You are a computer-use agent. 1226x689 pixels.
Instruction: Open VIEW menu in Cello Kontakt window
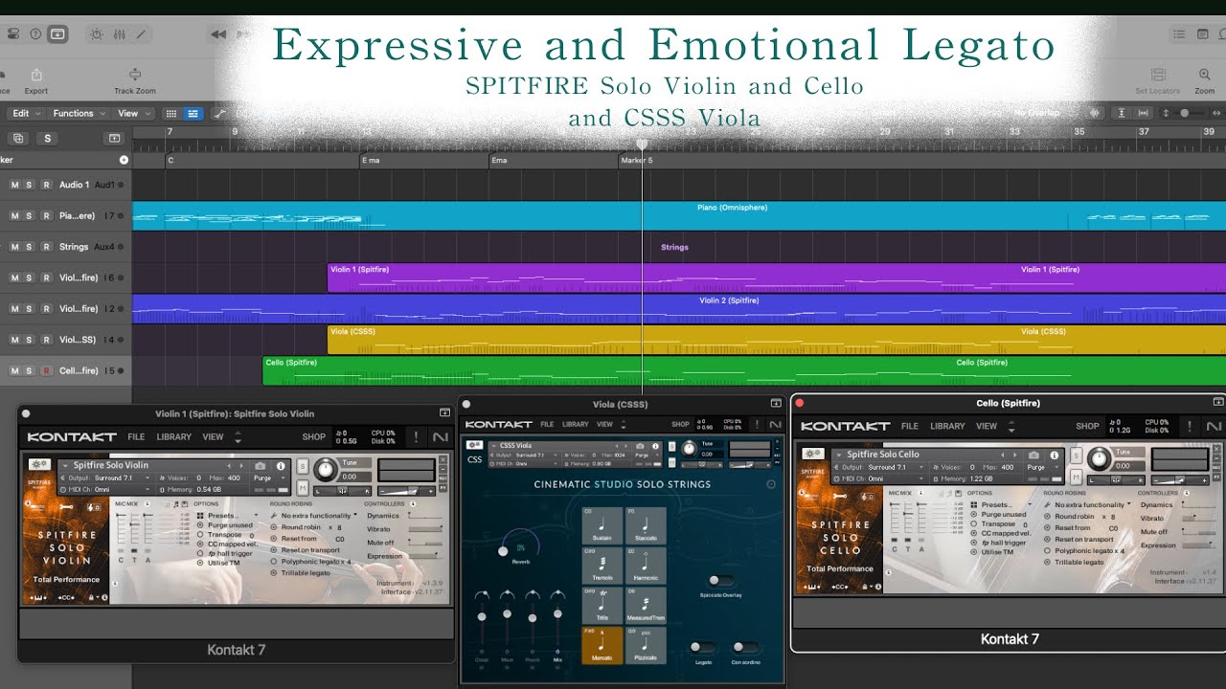tap(987, 426)
